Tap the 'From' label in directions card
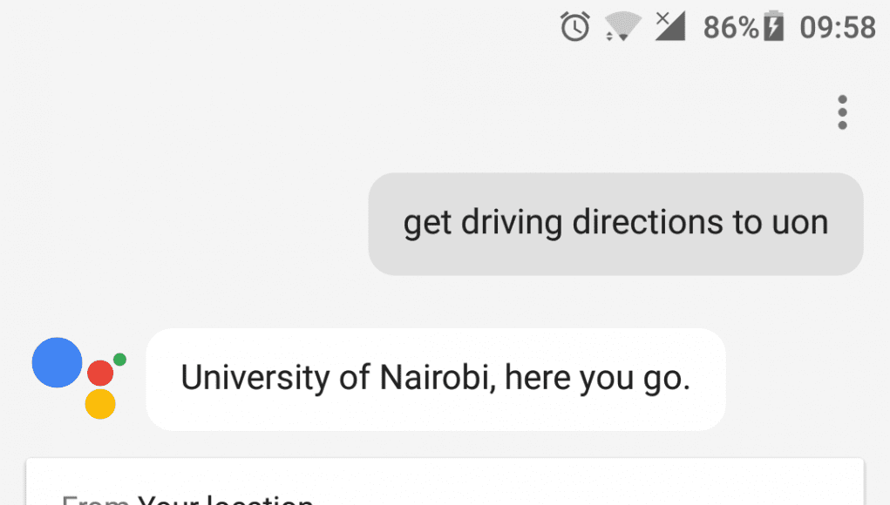This screenshot has height=505, width=890. 95,501
